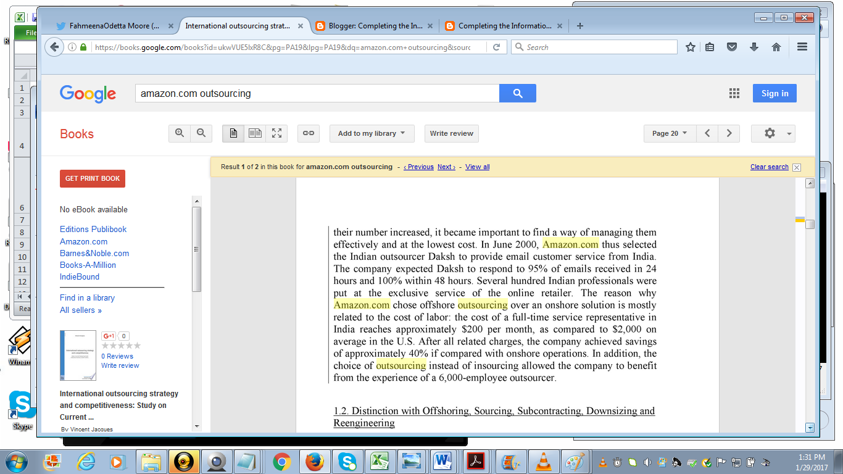Go to the Firefox home page icon

(x=776, y=47)
